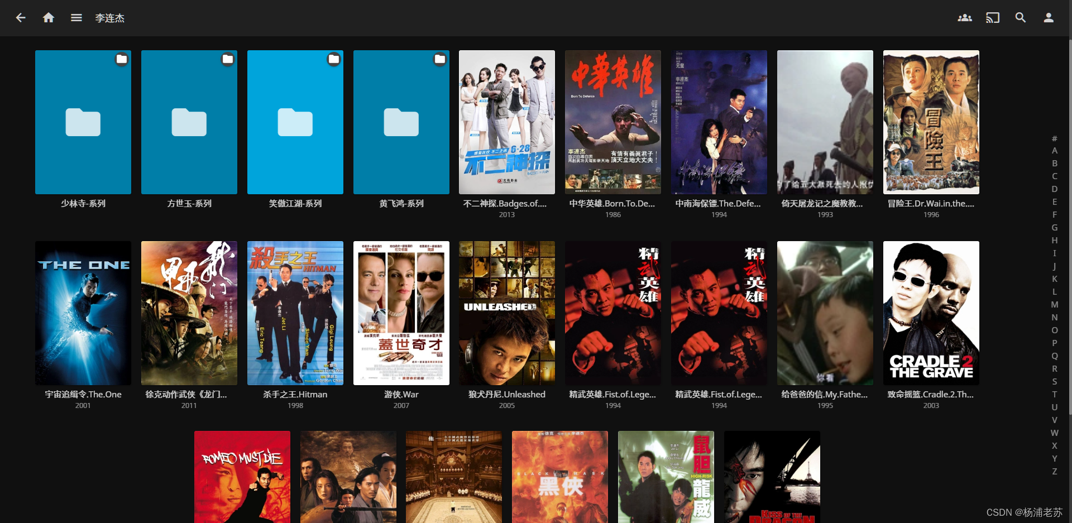Open the user profile icon

click(1049, 18)
